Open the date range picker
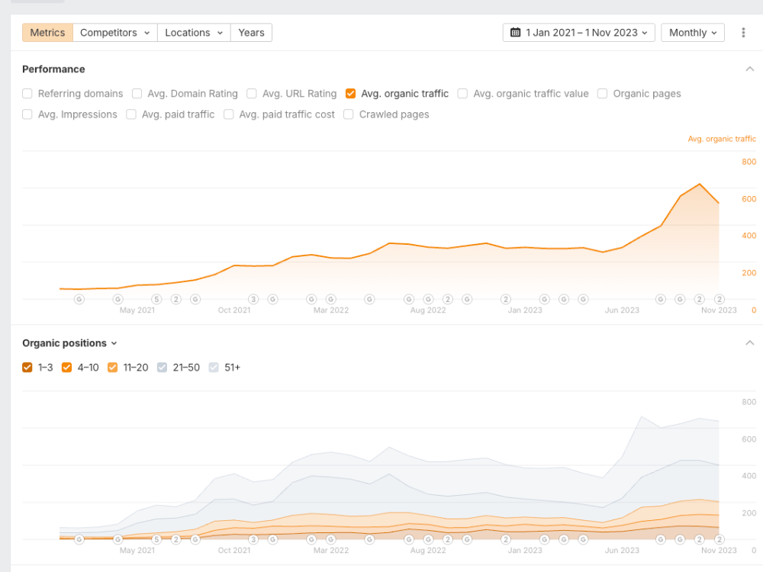This screenshot has width=763, height=572. (578, 32)
